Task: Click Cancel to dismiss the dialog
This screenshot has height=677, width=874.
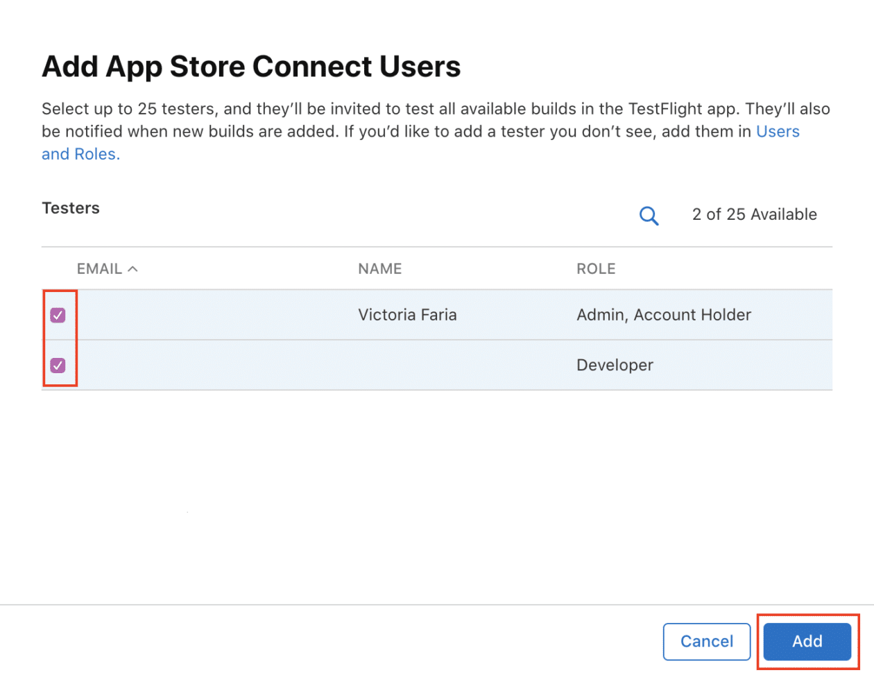Action: pyautogui.click(x=707, y=642)
